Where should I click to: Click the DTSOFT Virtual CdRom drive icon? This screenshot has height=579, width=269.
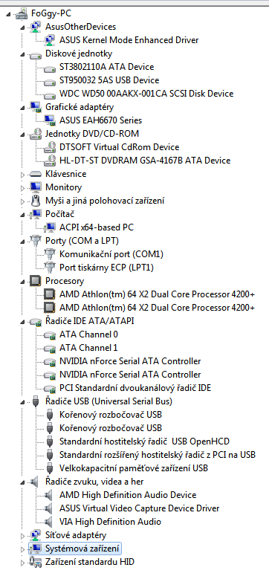coord(50,147)
